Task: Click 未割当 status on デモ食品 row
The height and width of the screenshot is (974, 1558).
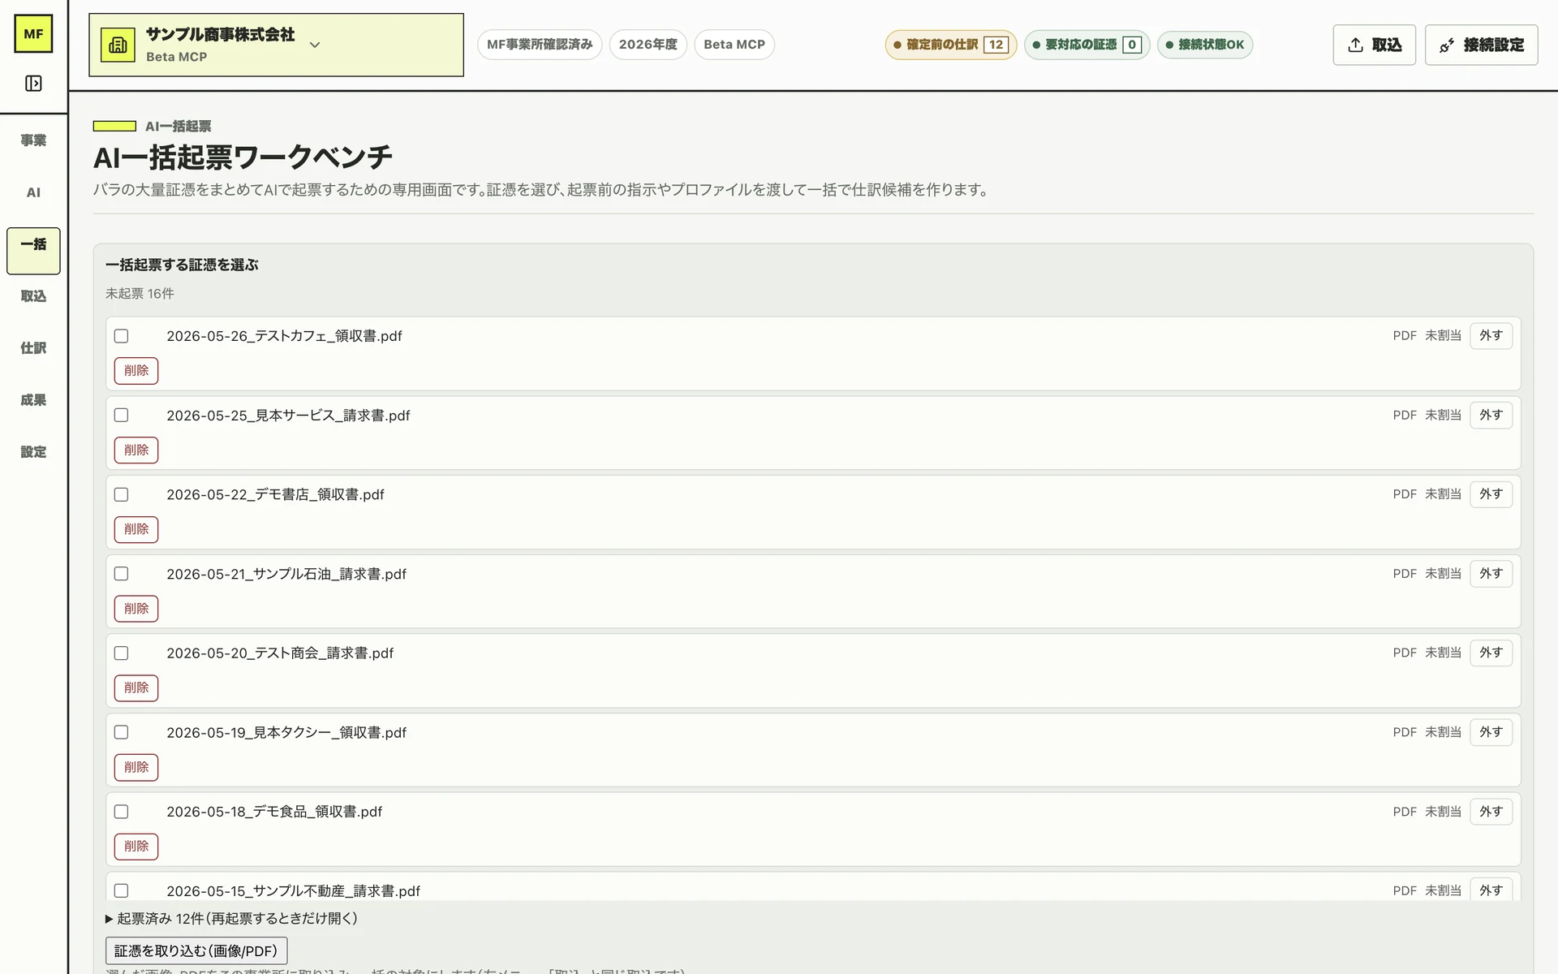Action: point(1443,812)
